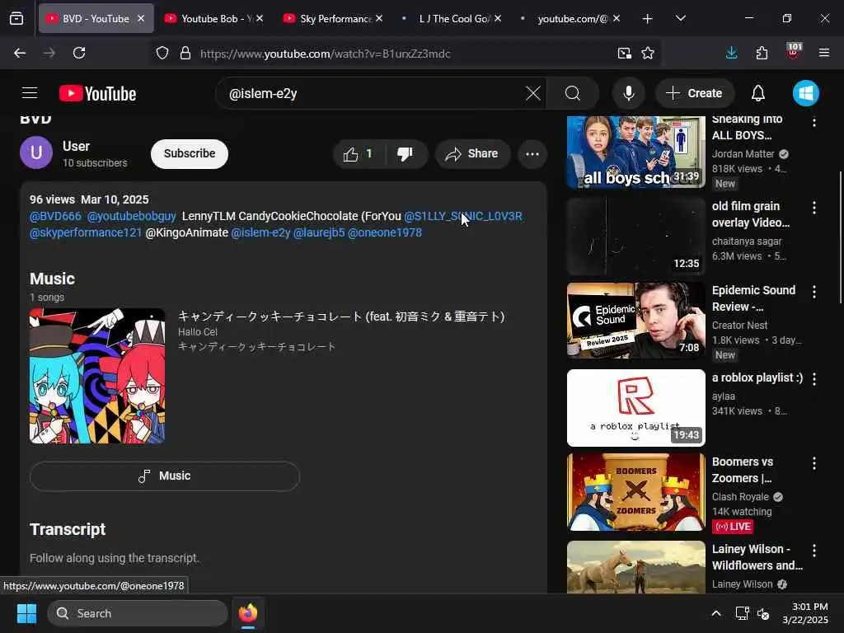This screenshot has width=844, height=633.
Task: Click the Create button
Action: point(695,93)
